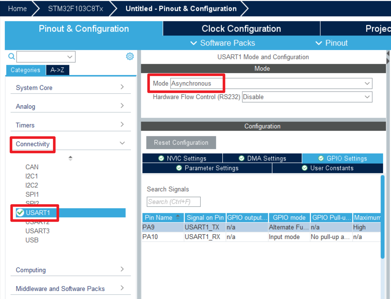Expand the Pinout menu
Image resolution: width=391 pixels, height=299 pixels.
pyautogui.click(x=332, y=43)
